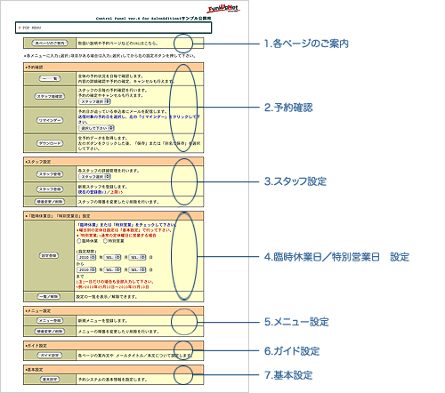Open the start month dropdown
Image resolution: width=445 pixels, height=393 pixels.
tap(112, 257)
